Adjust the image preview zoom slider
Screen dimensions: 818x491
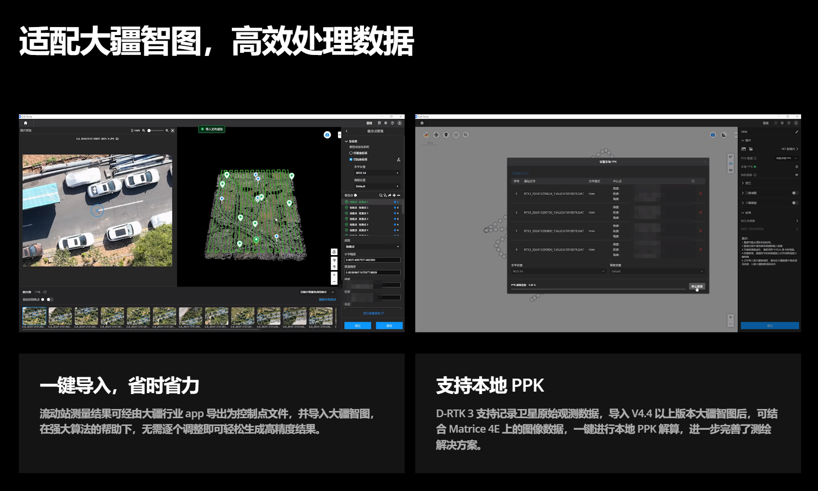(x=155, y=131)
